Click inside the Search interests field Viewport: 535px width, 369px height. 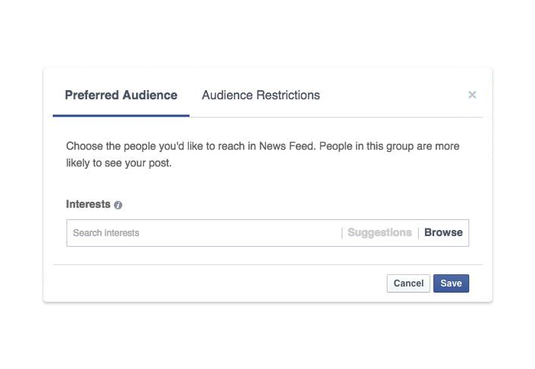204,233
